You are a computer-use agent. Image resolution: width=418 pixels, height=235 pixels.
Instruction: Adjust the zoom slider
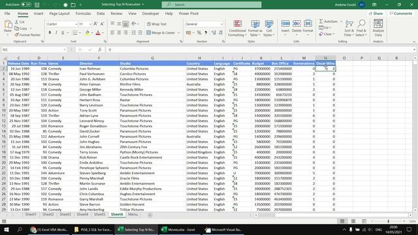(388, 221)
